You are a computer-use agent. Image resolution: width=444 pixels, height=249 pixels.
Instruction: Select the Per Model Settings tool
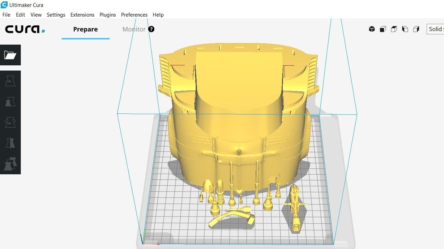[10, 164]
